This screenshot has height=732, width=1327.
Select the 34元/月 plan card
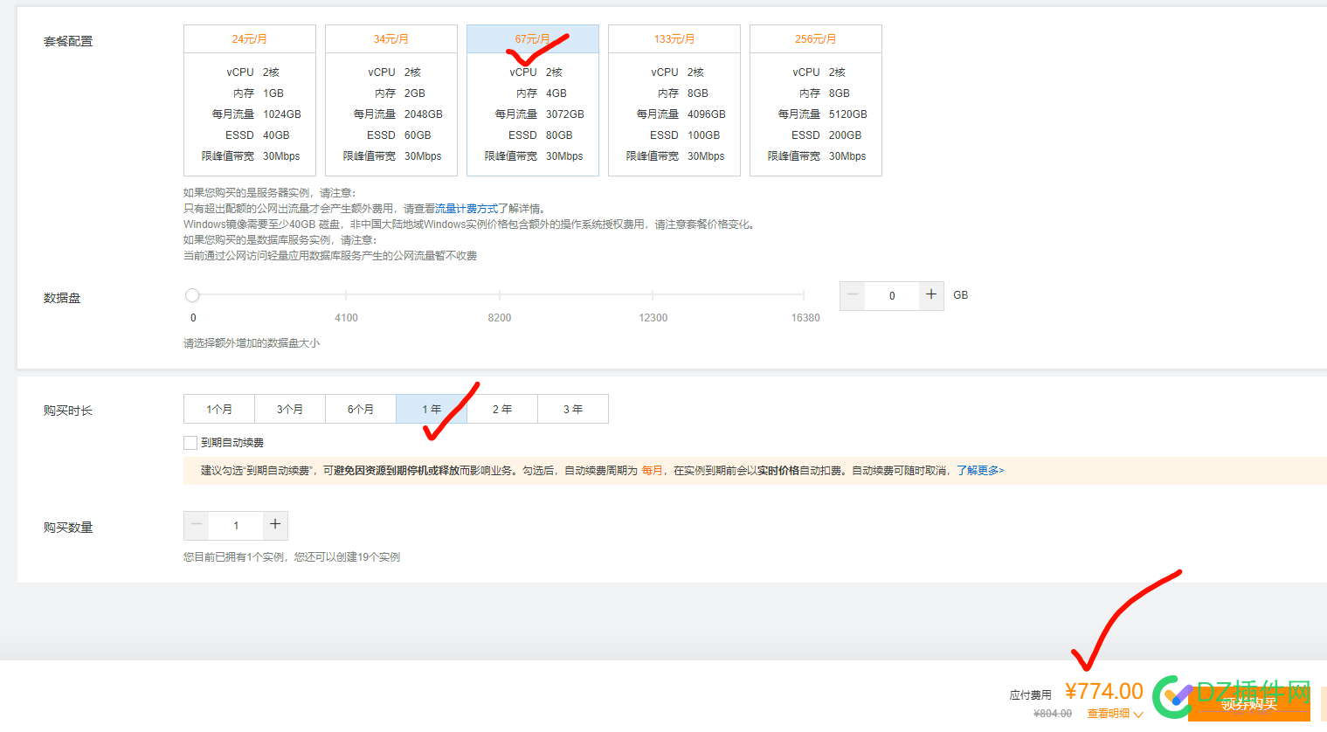(391, 100)
